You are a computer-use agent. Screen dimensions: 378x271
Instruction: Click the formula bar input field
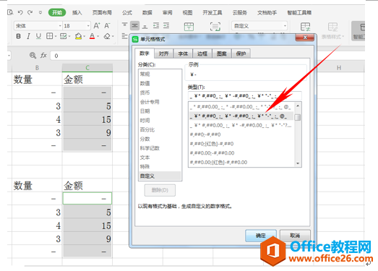click(90, 56)
